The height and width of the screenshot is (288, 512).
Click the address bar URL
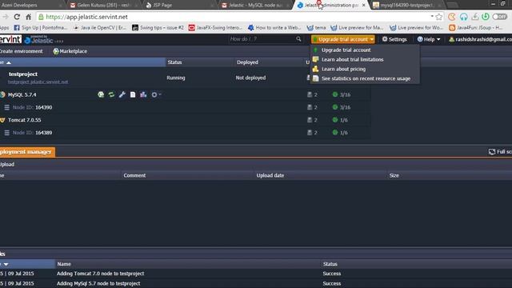pos(86,17)
